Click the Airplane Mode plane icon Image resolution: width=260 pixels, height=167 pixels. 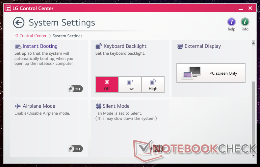click(x=18, y=106)
